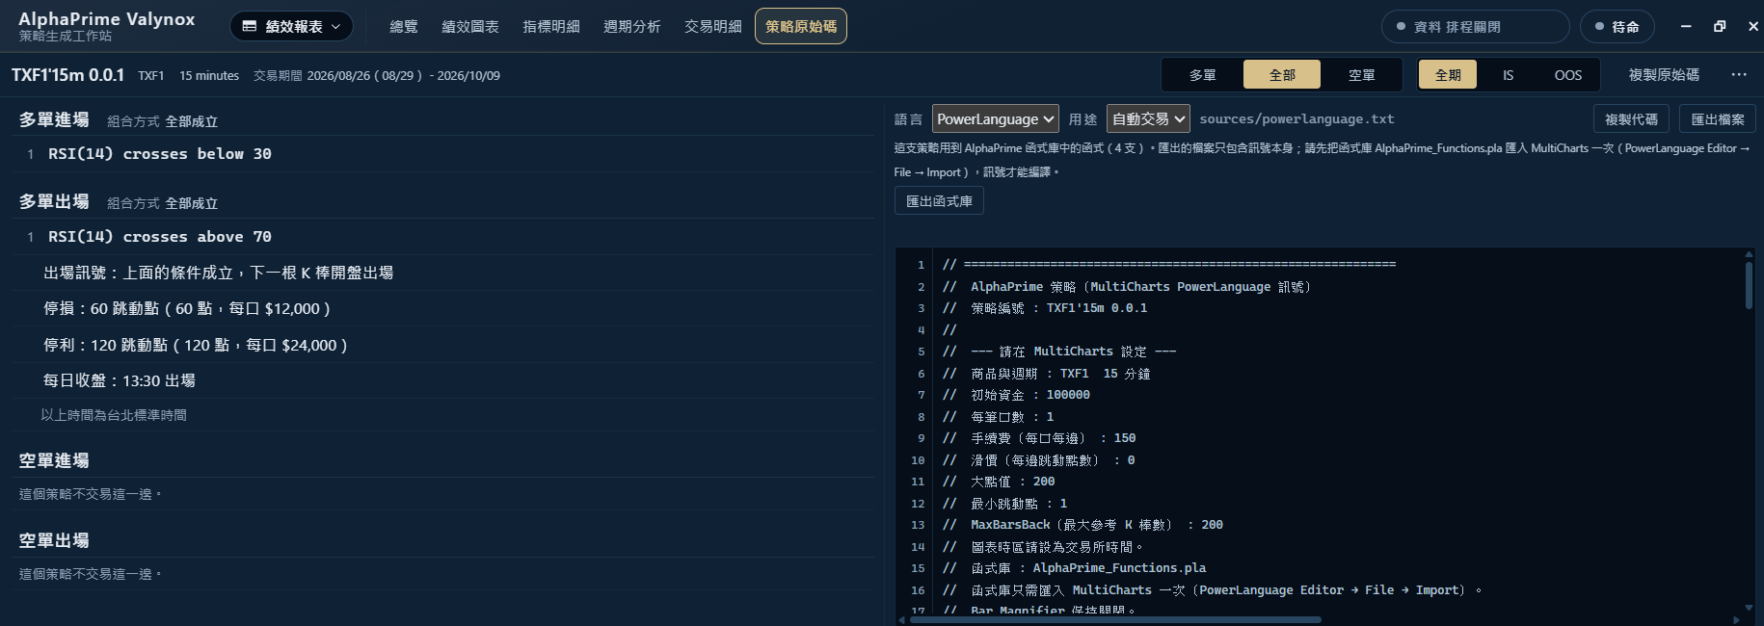Viewport: 1764px width, 626px height.
Task: Open the 績效報表 dropdown menu
Action: coord(291,26)
